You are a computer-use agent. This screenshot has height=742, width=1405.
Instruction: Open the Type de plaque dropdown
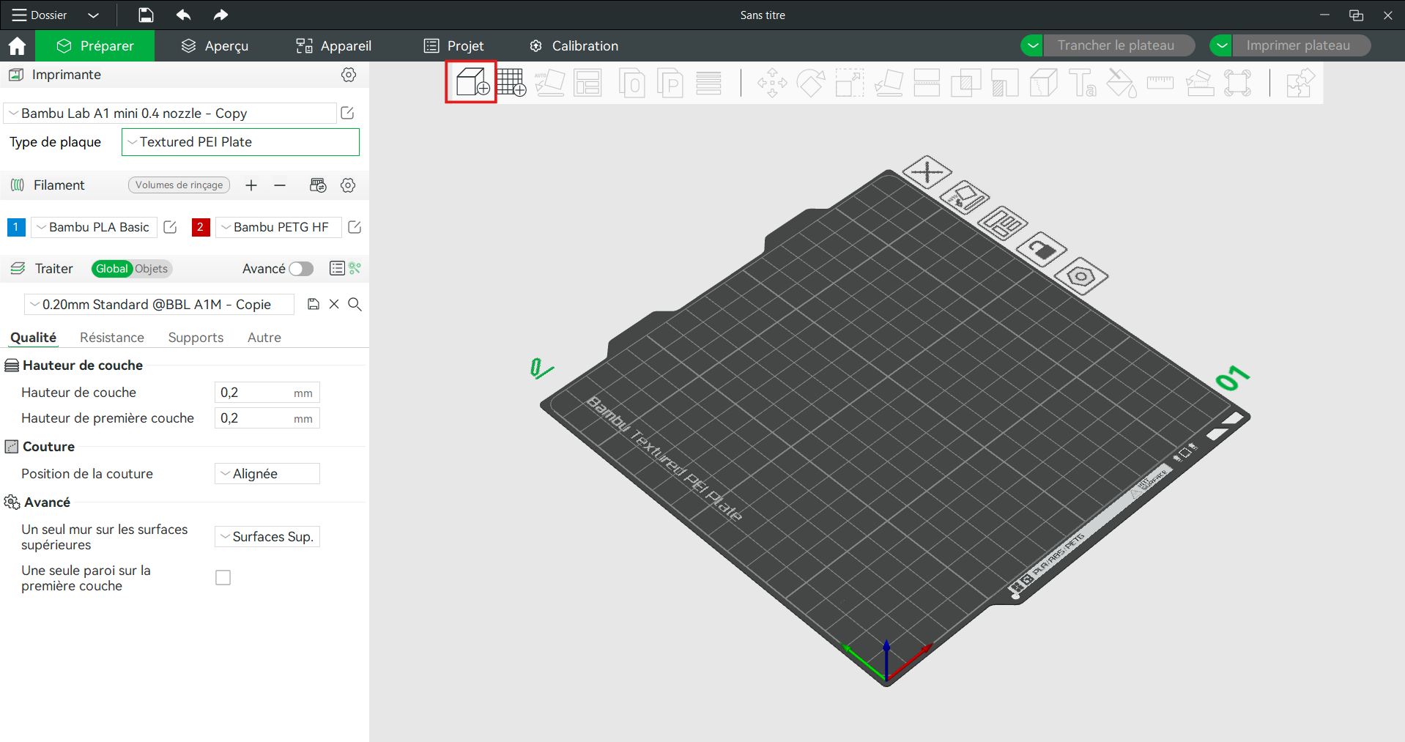(x=240, y=142)
